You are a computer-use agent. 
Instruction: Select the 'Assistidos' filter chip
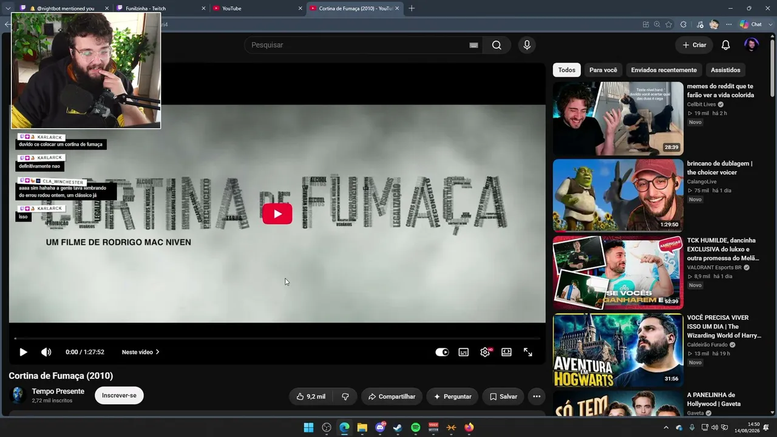(x=725, y=70)
